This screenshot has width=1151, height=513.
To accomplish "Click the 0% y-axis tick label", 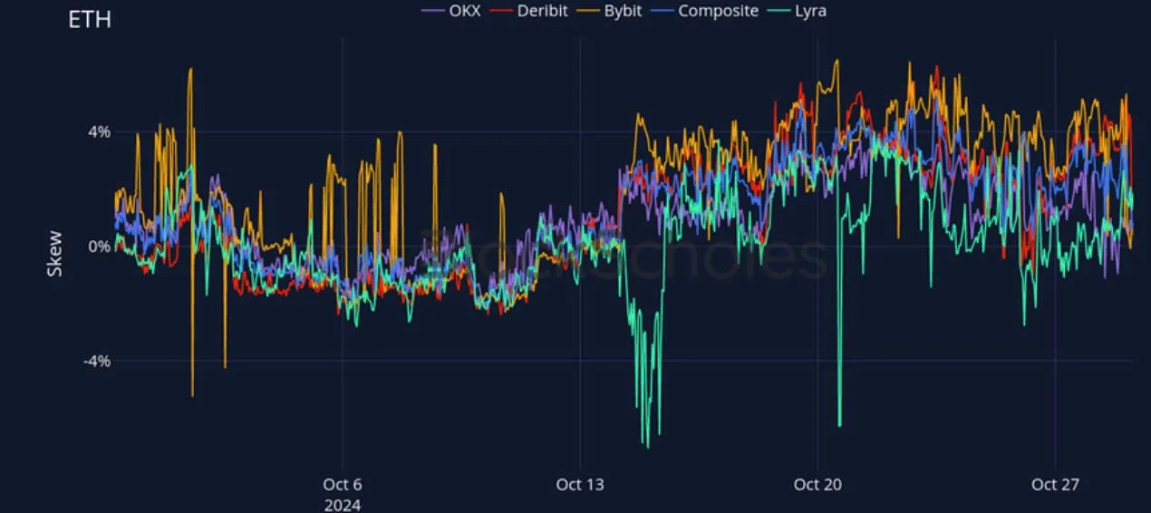I will coord(99,247).
